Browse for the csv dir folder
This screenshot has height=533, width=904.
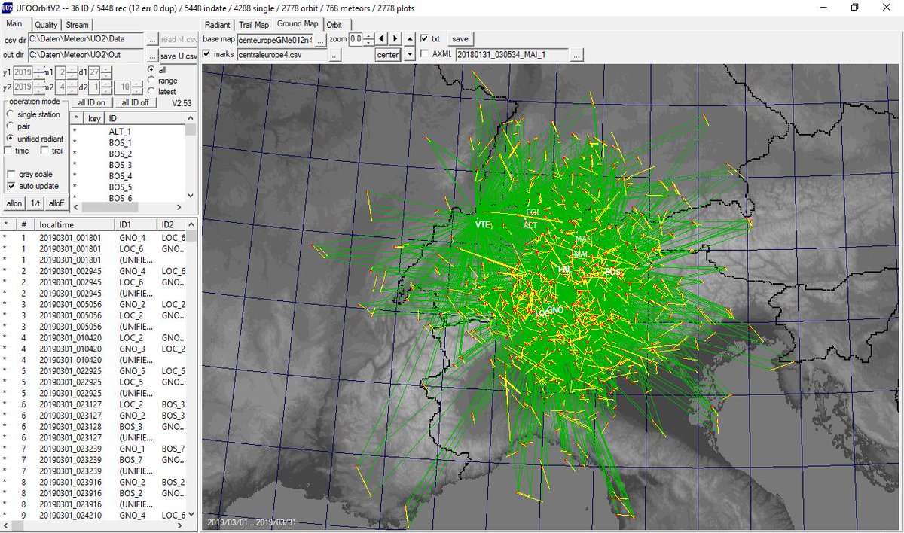pos(151,39)
